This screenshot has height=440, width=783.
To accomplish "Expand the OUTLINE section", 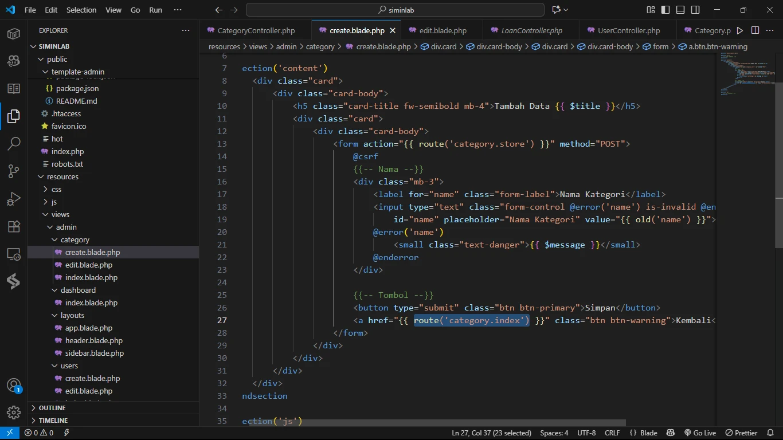I will click(52, 408).
